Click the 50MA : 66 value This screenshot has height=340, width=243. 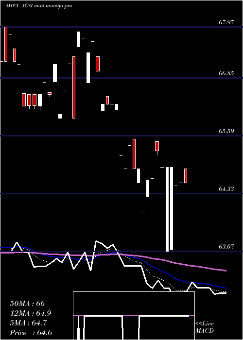point(27,304)
